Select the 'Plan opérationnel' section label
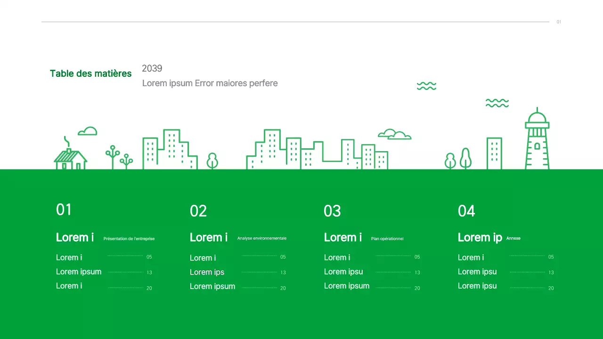The height and width of the screenshot is (339, 603). point(387,239)
